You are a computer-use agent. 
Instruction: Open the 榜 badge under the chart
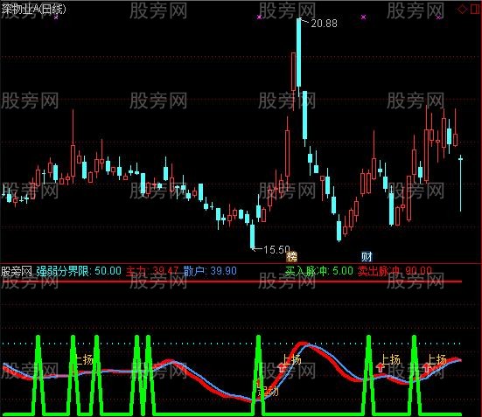coord(291,256)
